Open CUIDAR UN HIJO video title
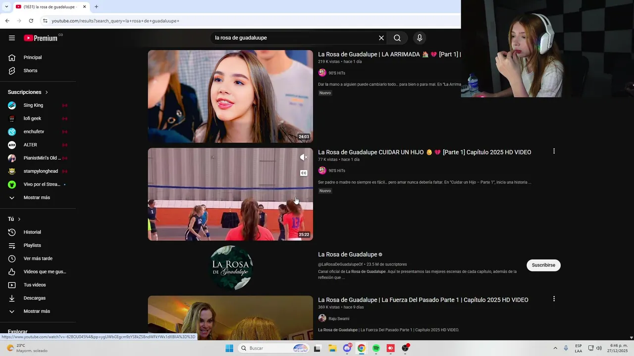634x356 pixels. (424, 152)
